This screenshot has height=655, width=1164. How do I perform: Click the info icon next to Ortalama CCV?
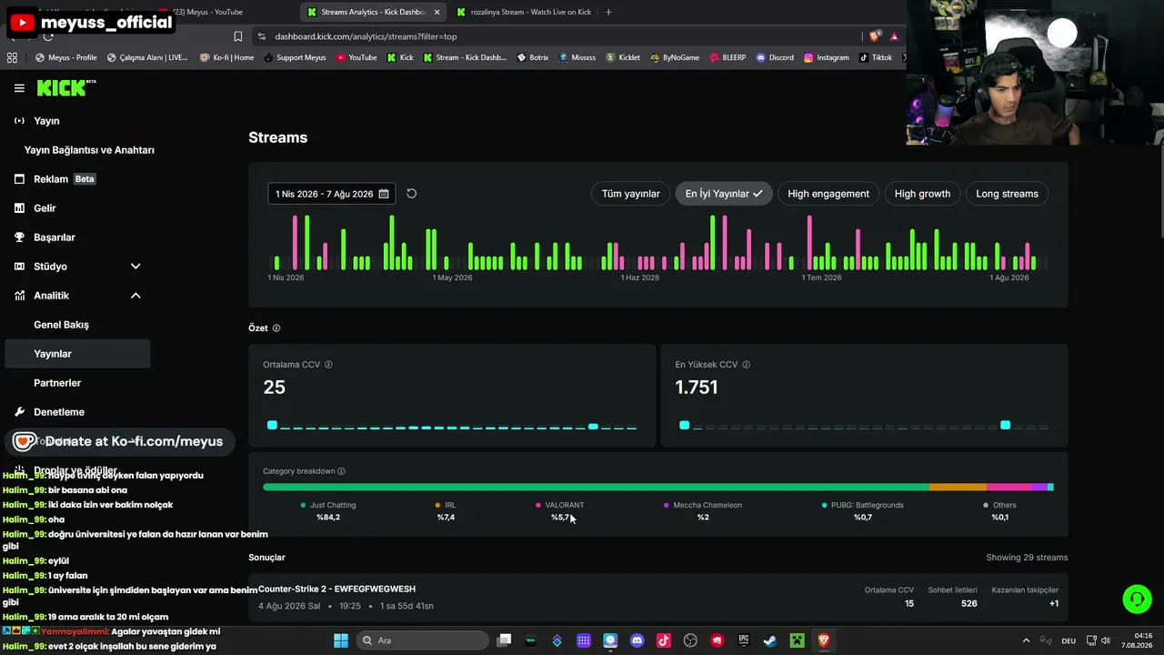328,365
